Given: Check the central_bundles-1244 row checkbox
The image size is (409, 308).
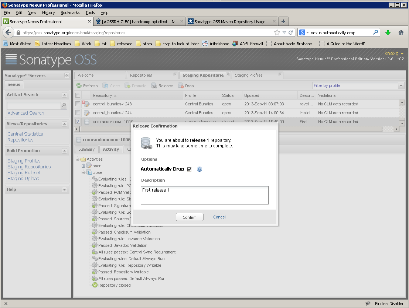Looking at the screenshot, I should [78, 113].
